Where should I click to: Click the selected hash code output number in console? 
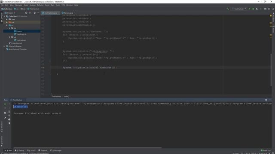coord(21,107)
